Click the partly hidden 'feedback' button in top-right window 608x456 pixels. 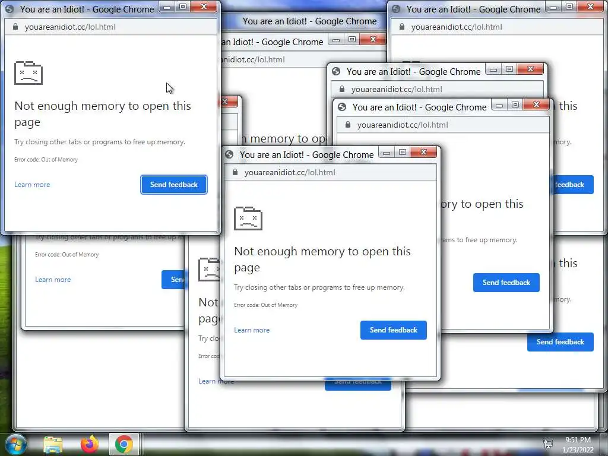point(573,185)
